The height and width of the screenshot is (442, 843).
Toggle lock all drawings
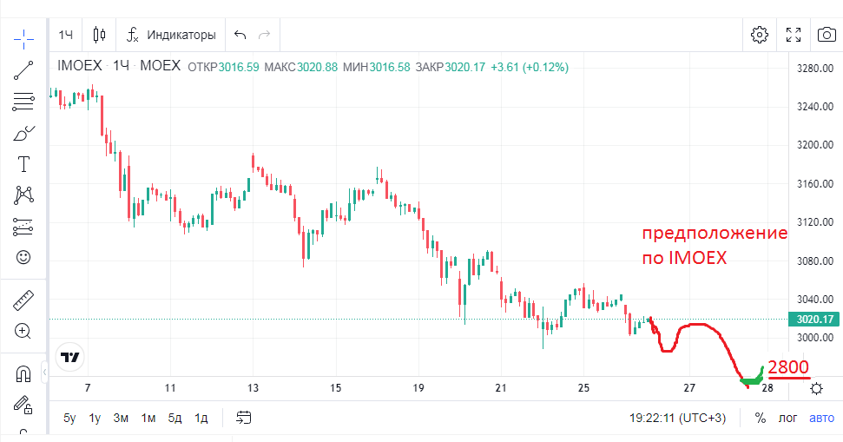pos(23,404)
